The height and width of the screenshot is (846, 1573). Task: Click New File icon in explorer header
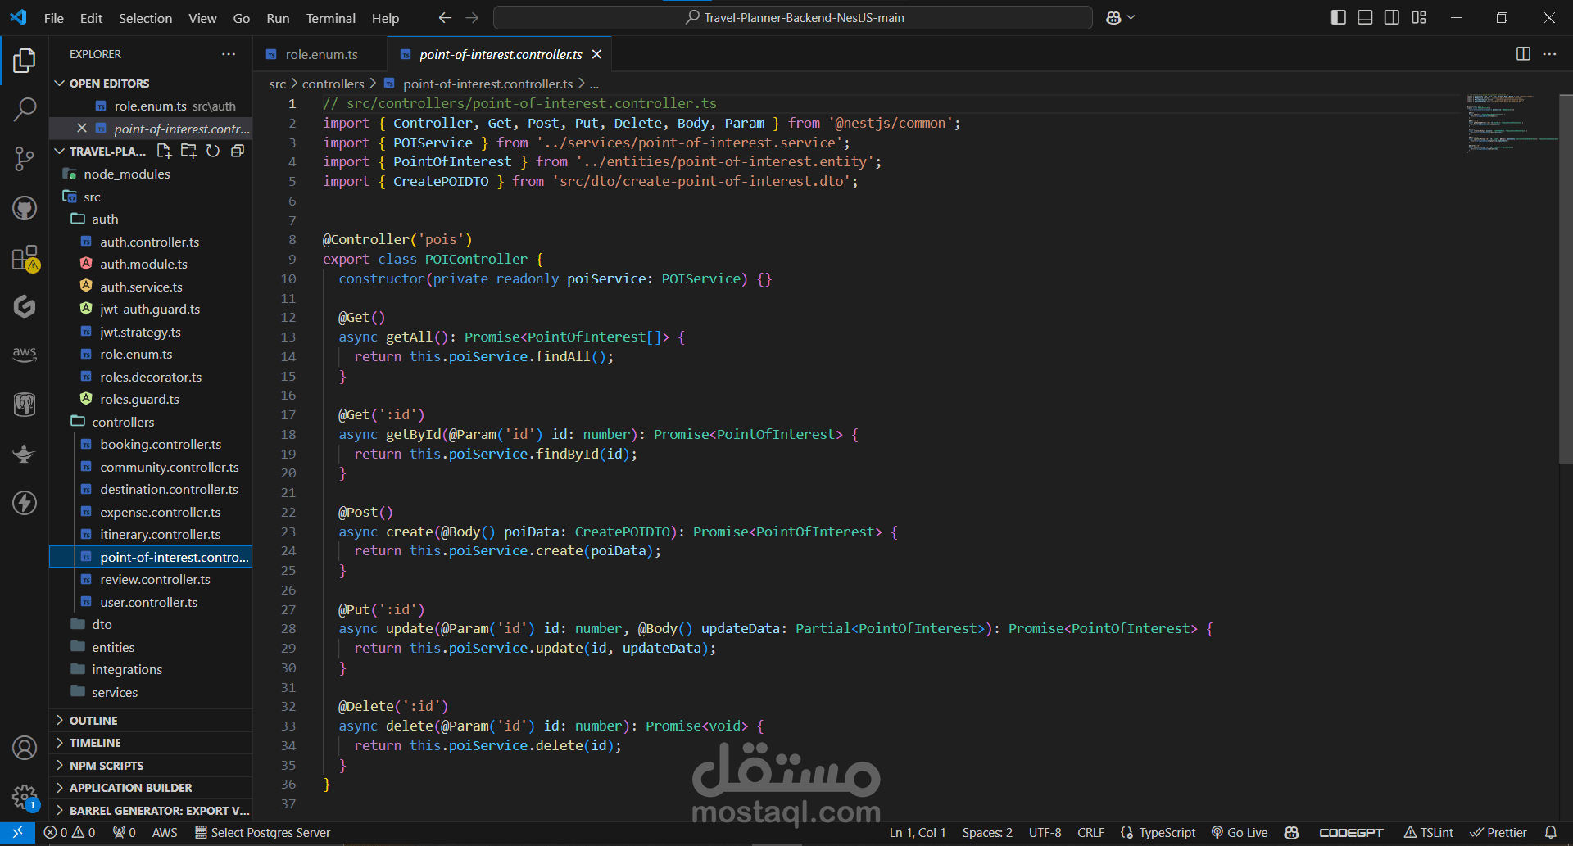164,151
